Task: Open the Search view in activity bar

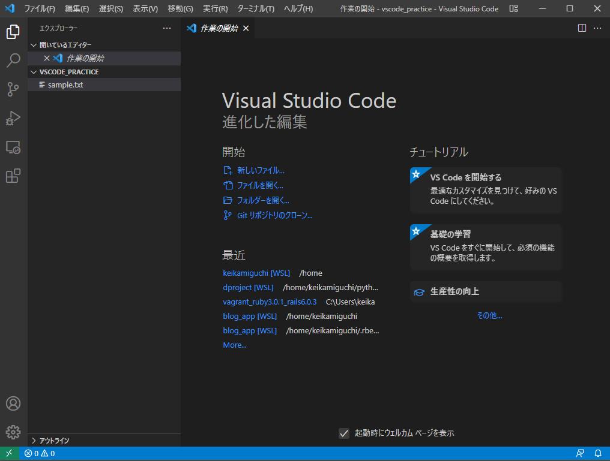Action: [13, 61]
